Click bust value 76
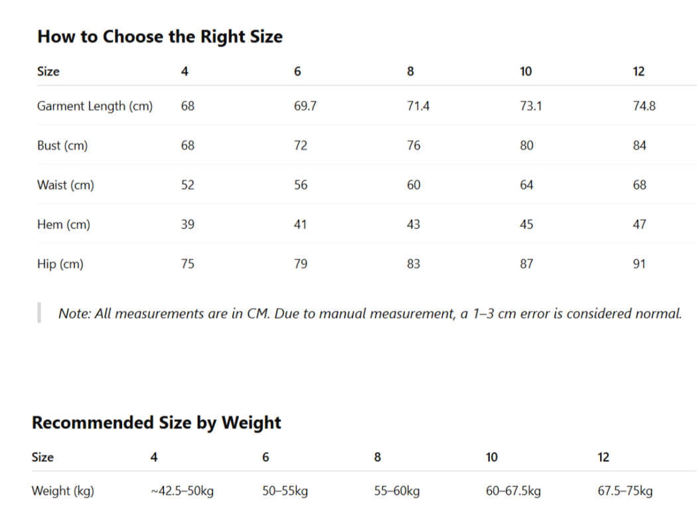Viewport: 697px width, 523px height. coord(413,145)
